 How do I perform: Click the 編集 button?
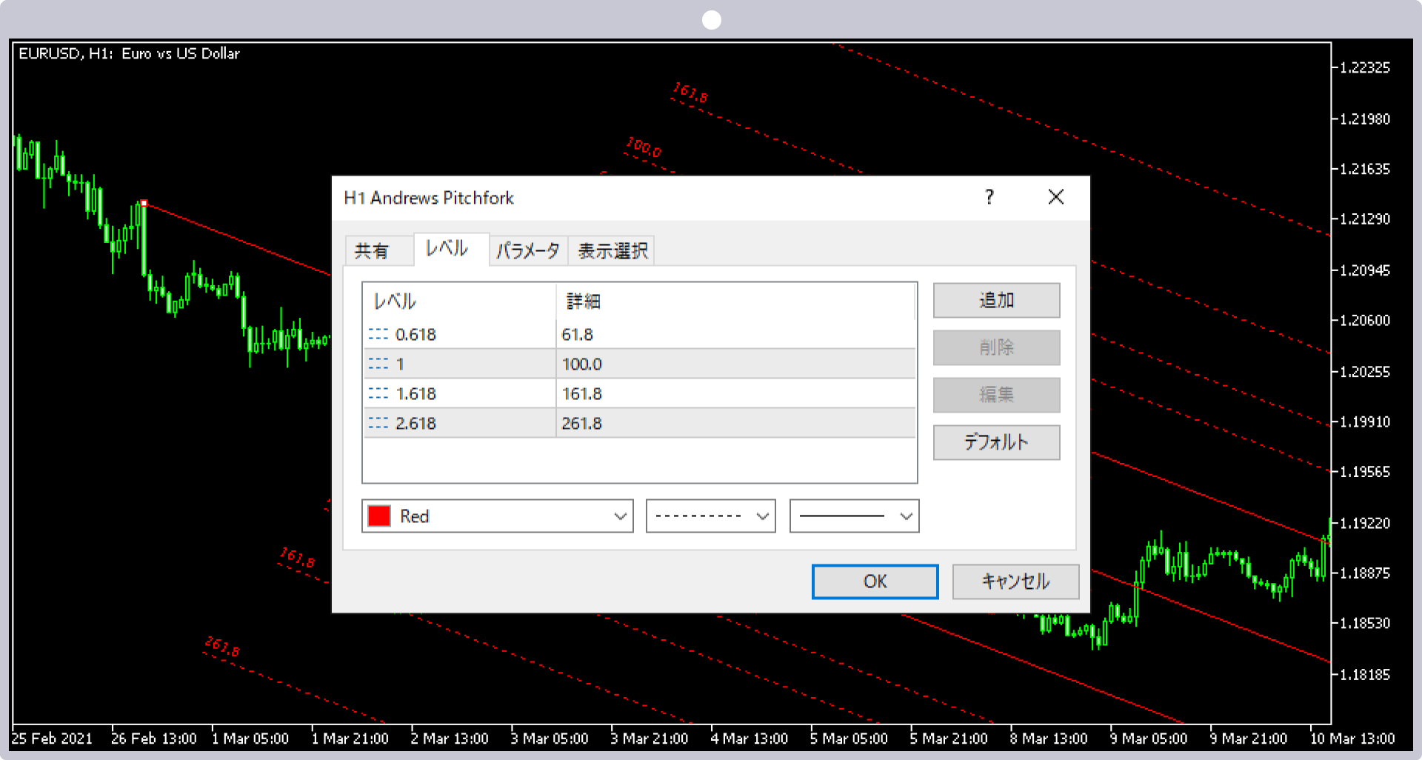click(x=996, y=395)
